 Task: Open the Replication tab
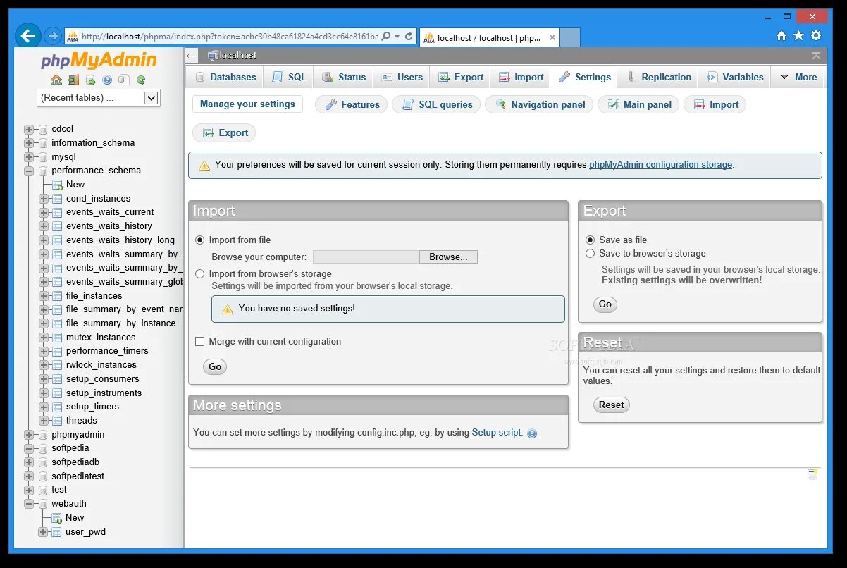(x=659, y=78)
